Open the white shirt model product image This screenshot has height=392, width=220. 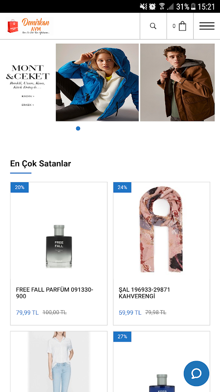pyautogui.click(x=59, y=362)
